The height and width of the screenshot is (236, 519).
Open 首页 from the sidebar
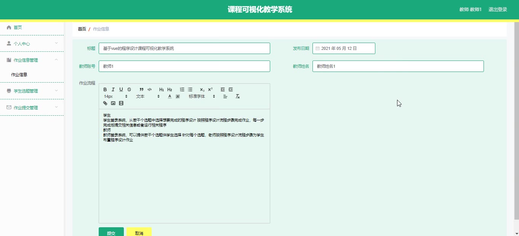[x=18, y=27]
